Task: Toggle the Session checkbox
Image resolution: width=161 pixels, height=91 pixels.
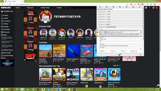Action: pyautogui.click(x=116, y=51)
